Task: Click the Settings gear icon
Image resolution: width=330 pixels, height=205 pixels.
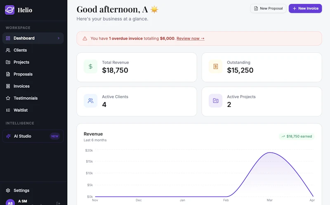Action: [8, 190]
